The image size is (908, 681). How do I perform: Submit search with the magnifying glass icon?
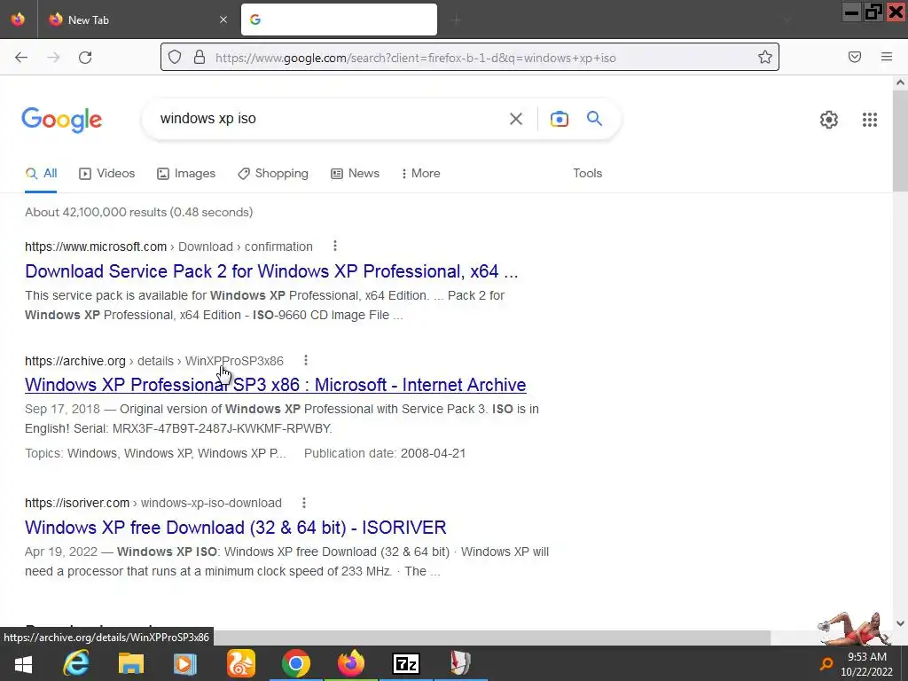point(595,119)
